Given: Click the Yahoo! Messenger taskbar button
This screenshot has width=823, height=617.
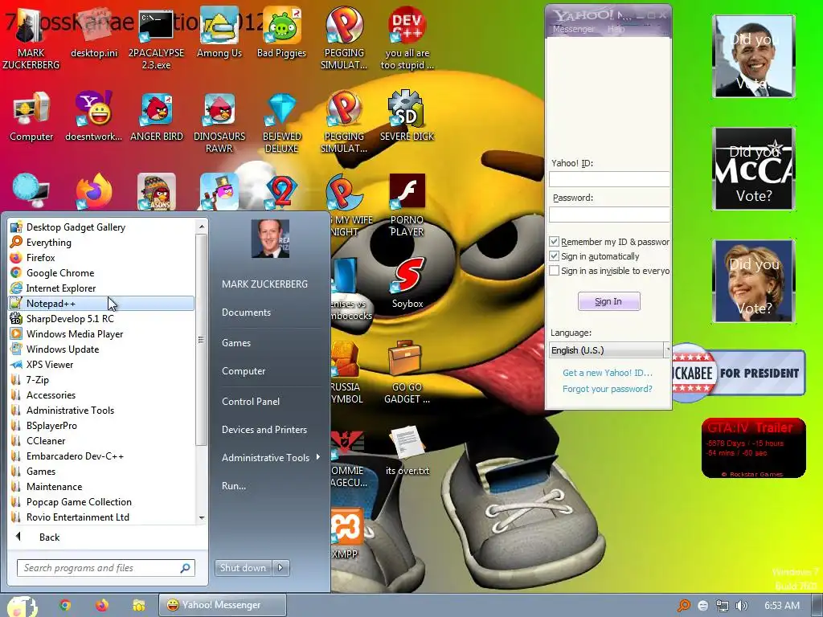Looking at the screenshot, I should click(223, 605).
